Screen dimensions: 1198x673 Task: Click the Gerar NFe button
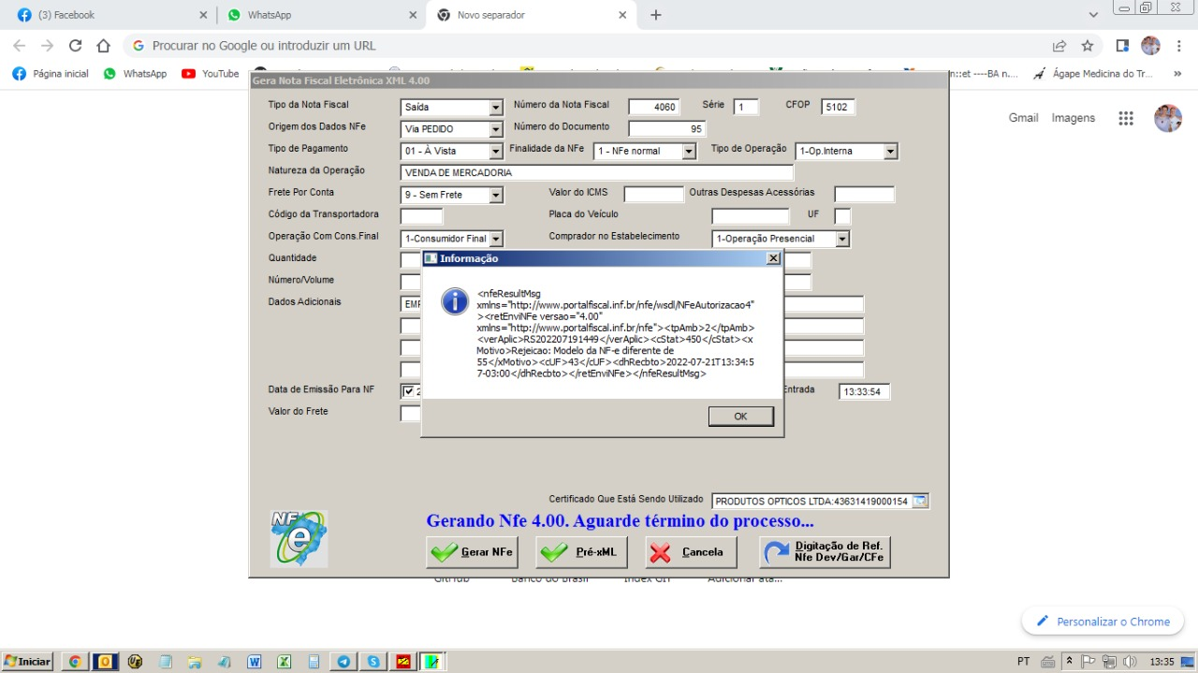[472, 552]
